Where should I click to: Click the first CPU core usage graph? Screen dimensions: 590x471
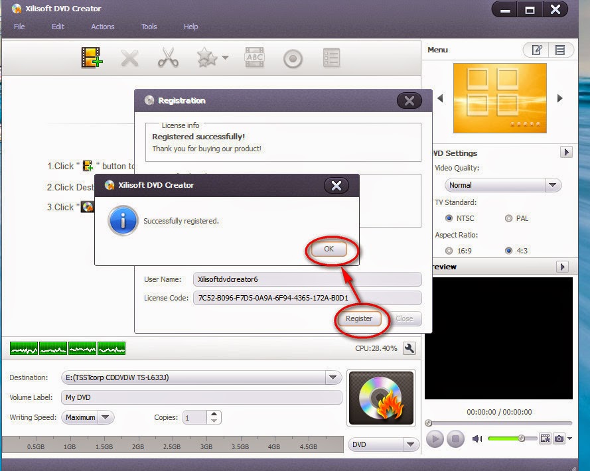[x=24, y=348]
